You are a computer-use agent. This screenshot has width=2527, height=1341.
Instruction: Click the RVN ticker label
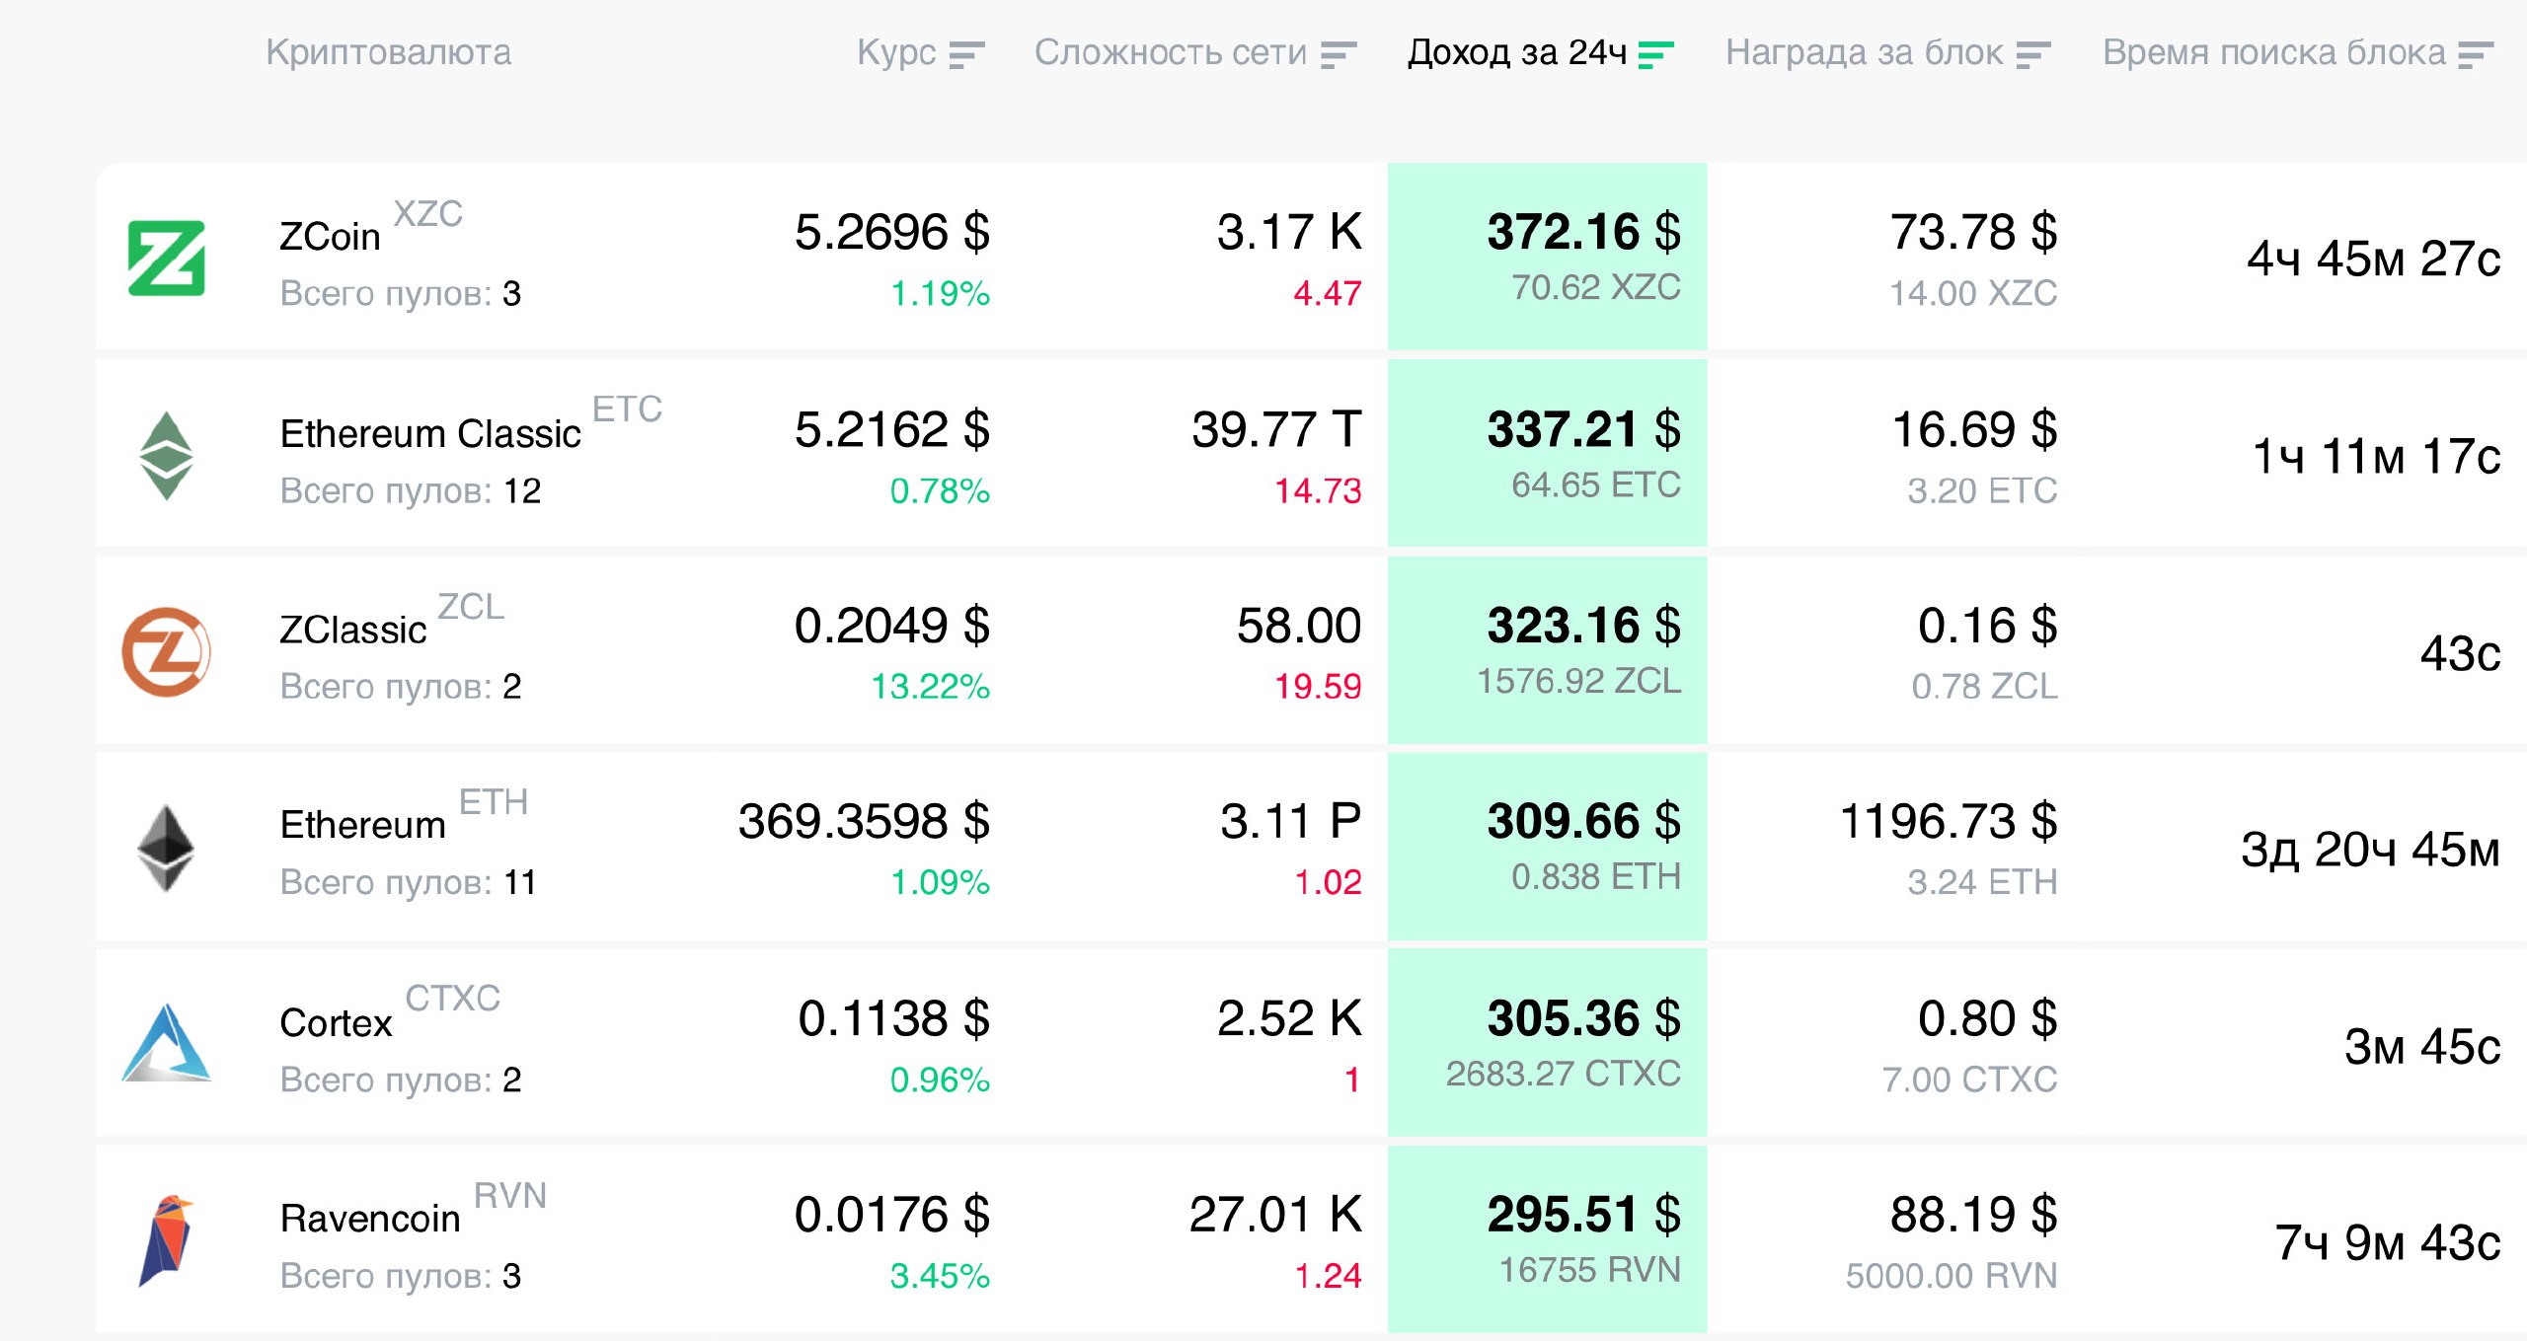[x=510, y=1196]
